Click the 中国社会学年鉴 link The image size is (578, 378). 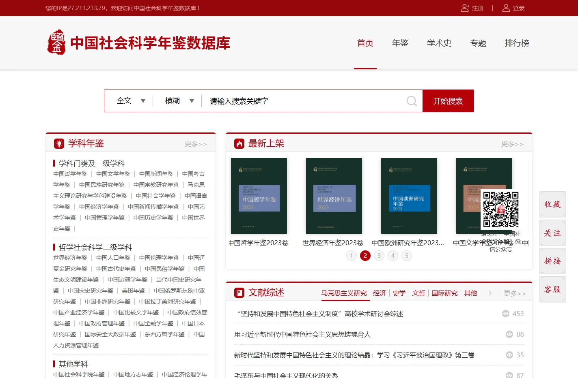coord(156,196)
